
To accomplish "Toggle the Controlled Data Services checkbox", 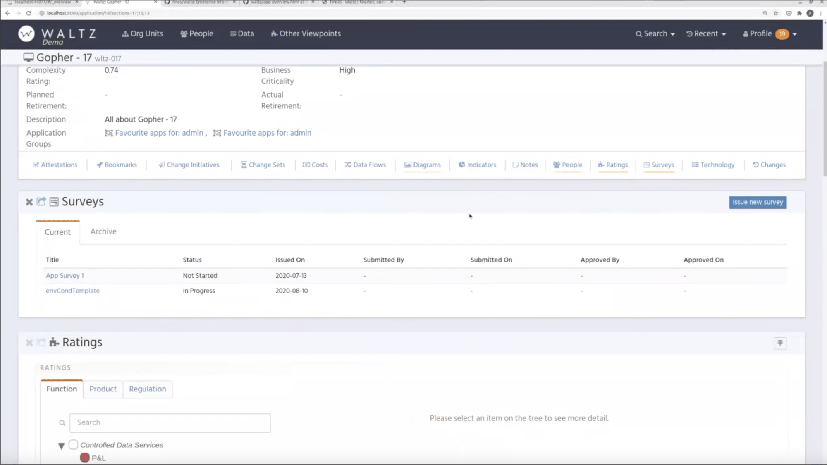I will pyautogui.click(x=73, y=445).
